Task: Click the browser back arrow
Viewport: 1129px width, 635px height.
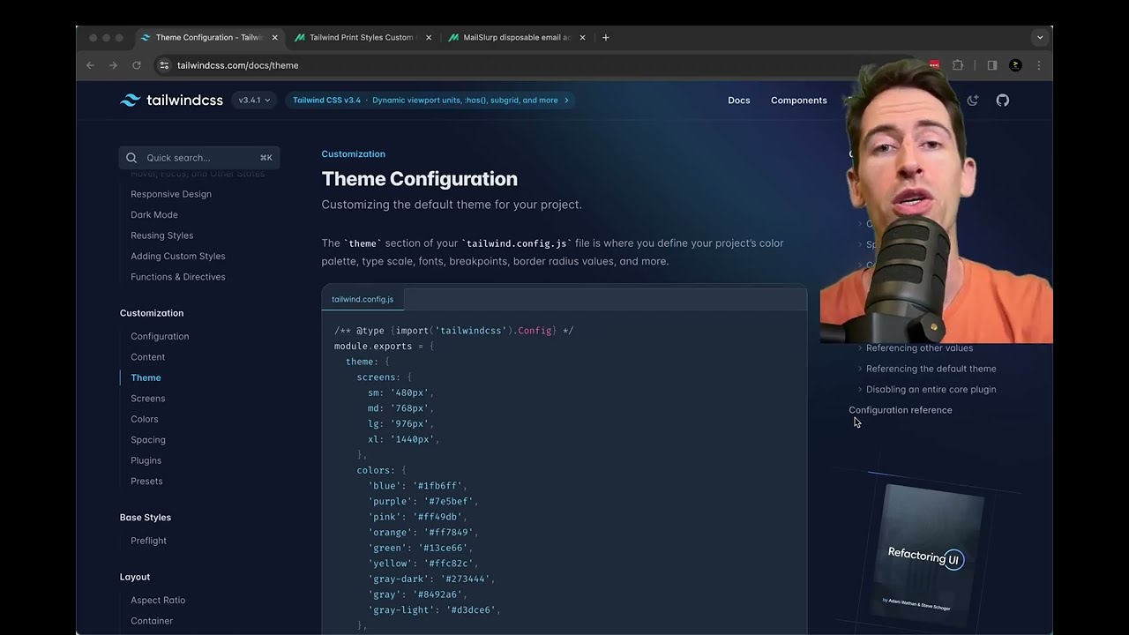Action: coord(90,65)
